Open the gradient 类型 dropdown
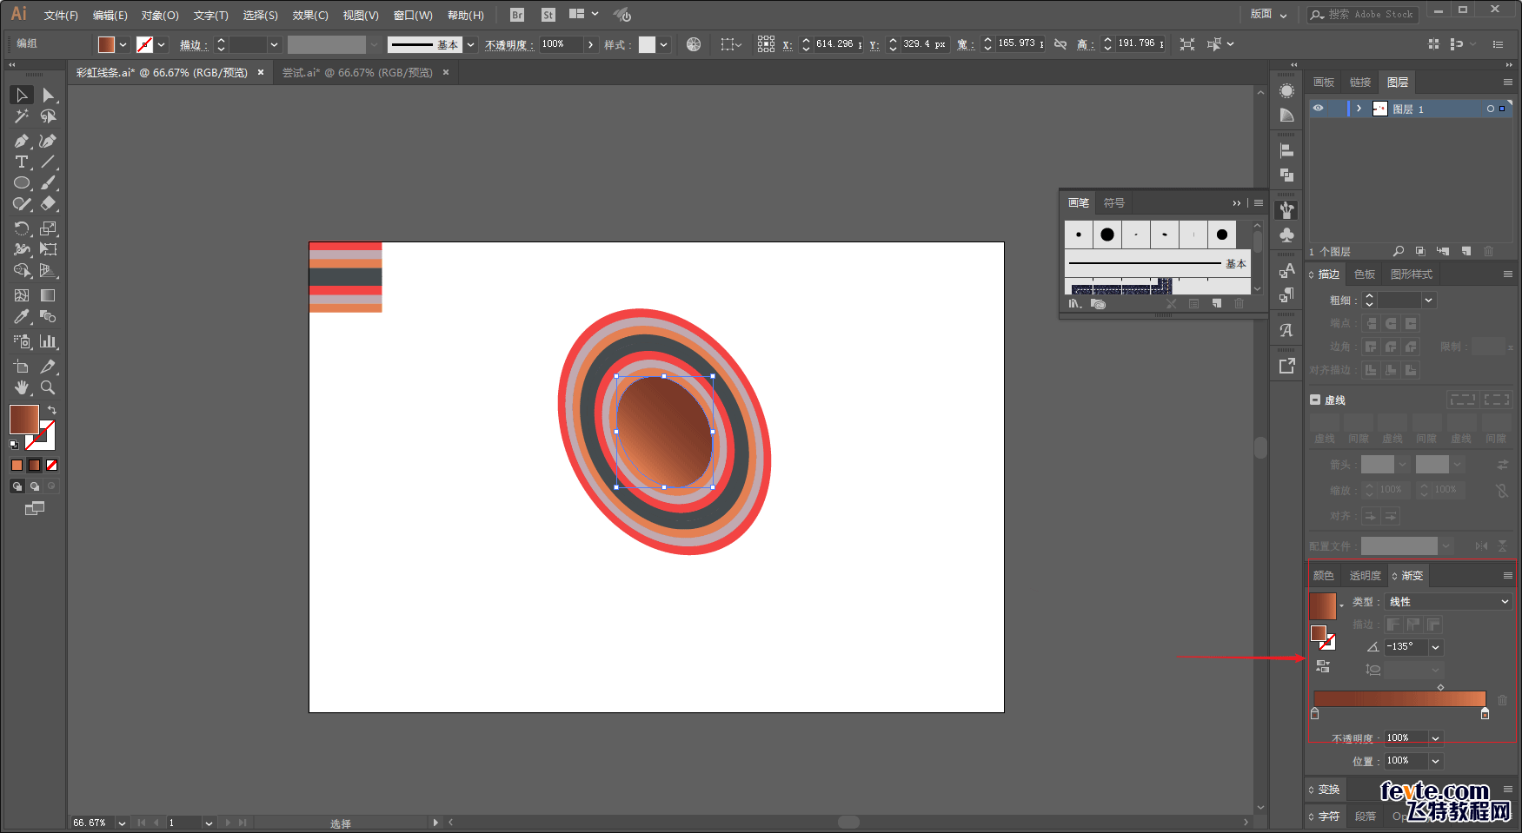Screen dimensions: 1522x833 pyautogui.click(x=1449, y=602)
